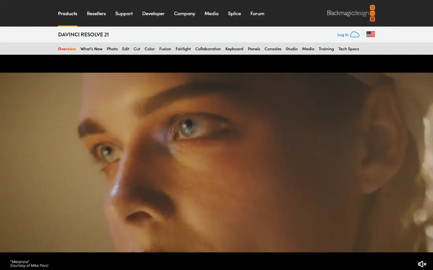Open the Photo tab
This screenshot has height=270, width=433.
(x=112, y=49)
